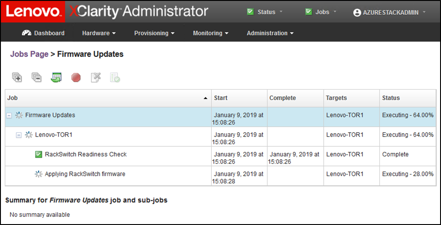Open the Administration menu
441x225 pixels.
(x=270, y=33)
